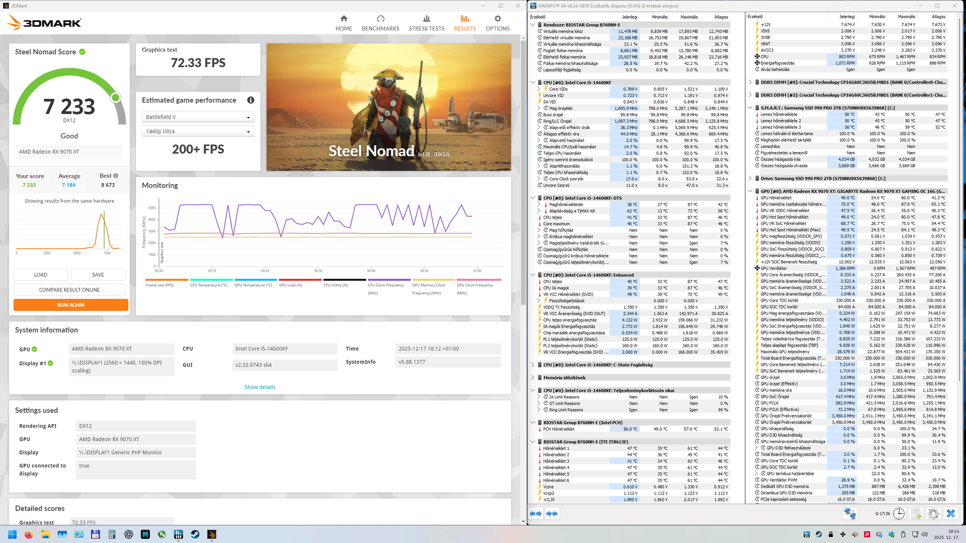Click the Show details link

[x=260, y=387]
